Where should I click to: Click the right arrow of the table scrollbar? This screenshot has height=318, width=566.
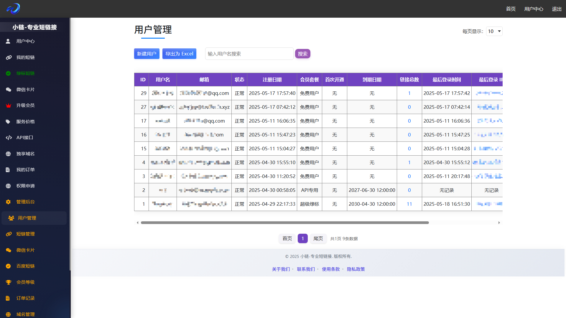point(499,223)
